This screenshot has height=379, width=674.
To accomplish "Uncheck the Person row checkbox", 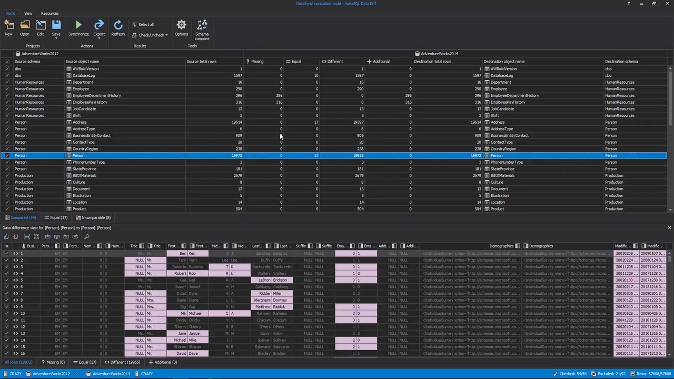I will [x=6, y=155].
